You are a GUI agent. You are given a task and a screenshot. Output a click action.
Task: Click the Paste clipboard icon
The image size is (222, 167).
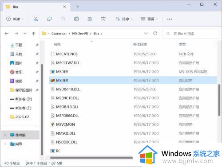point(63,19)
